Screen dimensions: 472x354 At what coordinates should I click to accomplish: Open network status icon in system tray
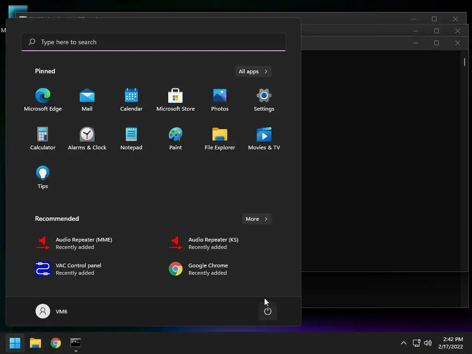click(x=417, y=343)
